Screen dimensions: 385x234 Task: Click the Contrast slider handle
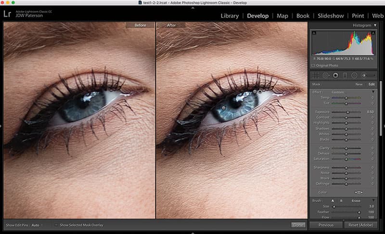346,117
